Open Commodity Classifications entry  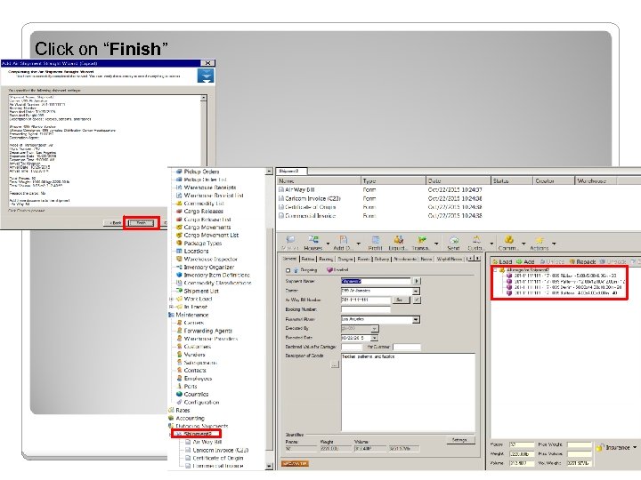214,283
